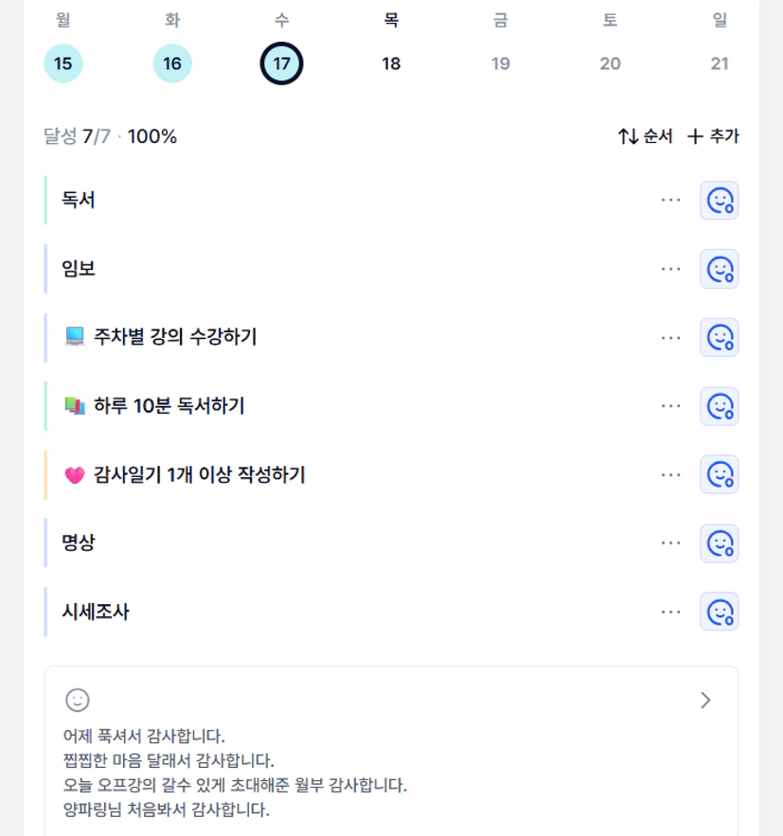Viewport: 783px width, 836px height.
Task: Click the 순서 sort button
Action: click(645, 136)
